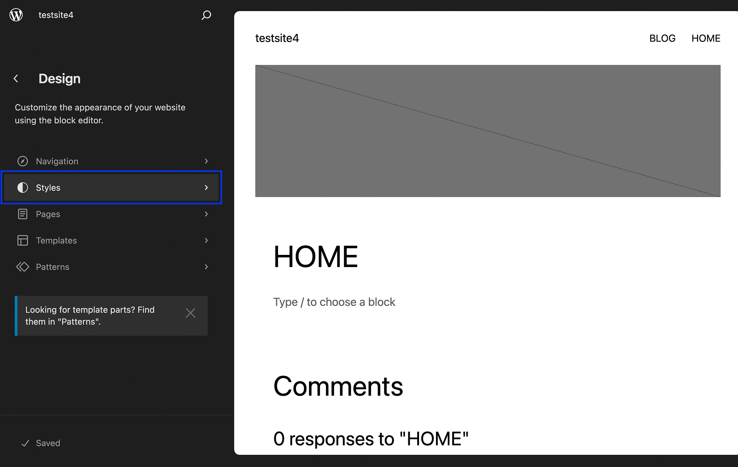Toggle the Styles panel open
This screenshot has height=467, width=738.
113,187
